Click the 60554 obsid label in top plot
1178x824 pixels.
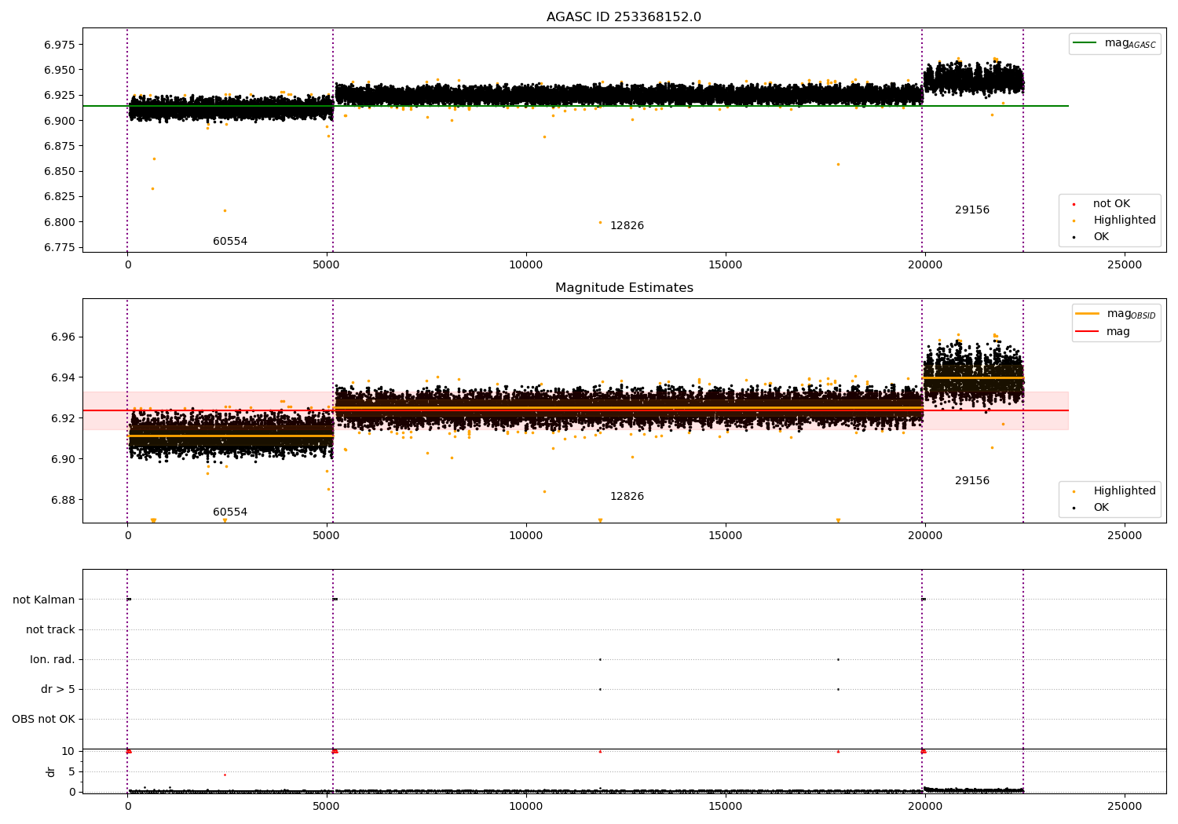click(230, 242)
